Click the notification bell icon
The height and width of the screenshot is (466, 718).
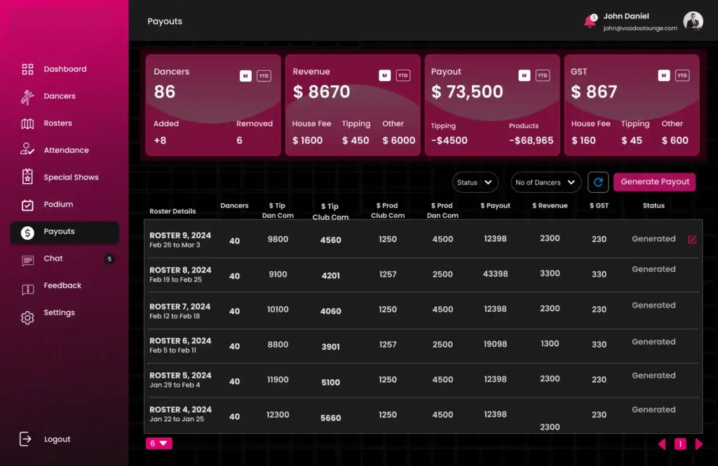click(x=590, y=22)
